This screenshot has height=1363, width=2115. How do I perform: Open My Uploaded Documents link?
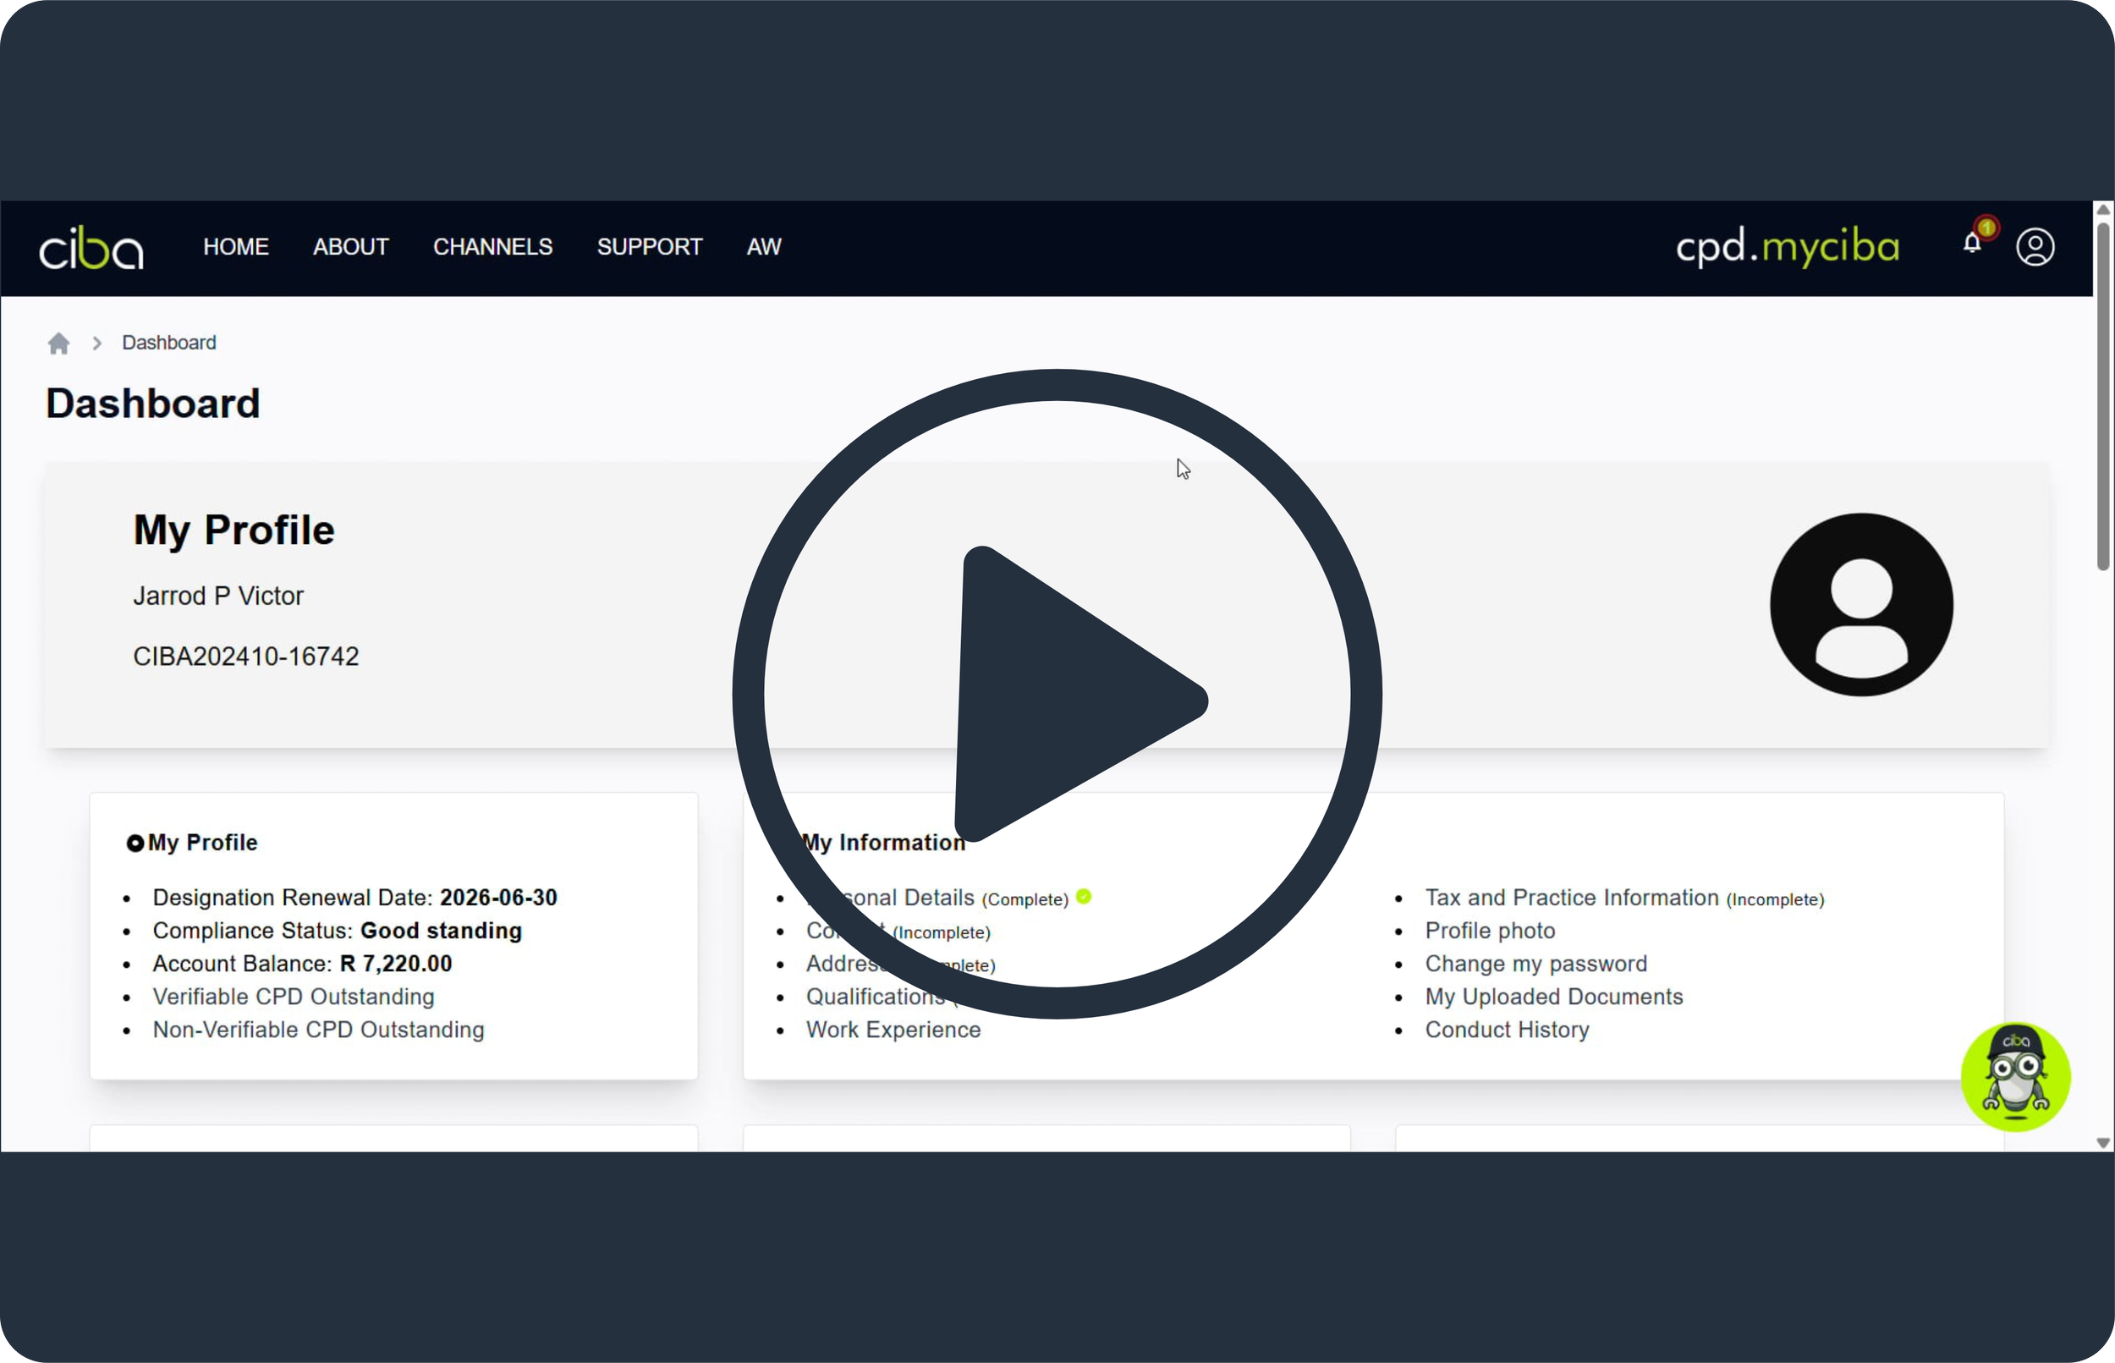(x=1553, y=997)
